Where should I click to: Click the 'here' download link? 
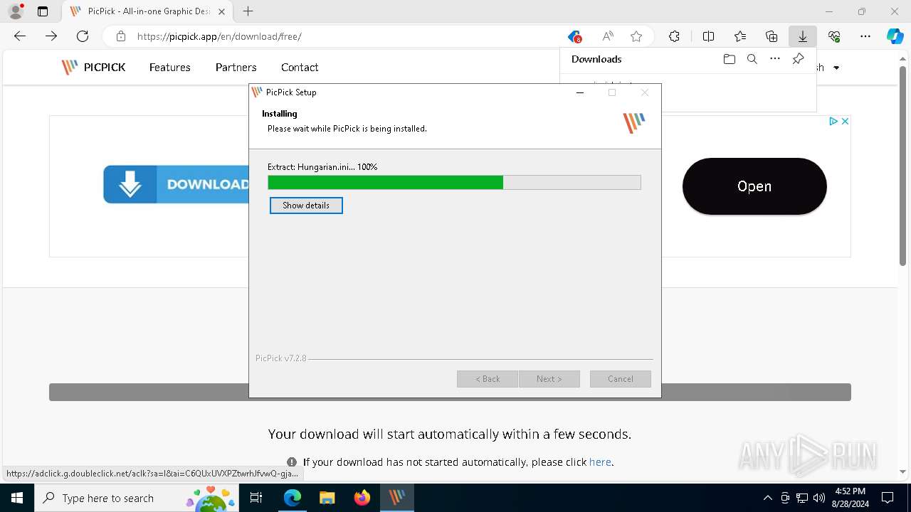(x=600, y=462)
